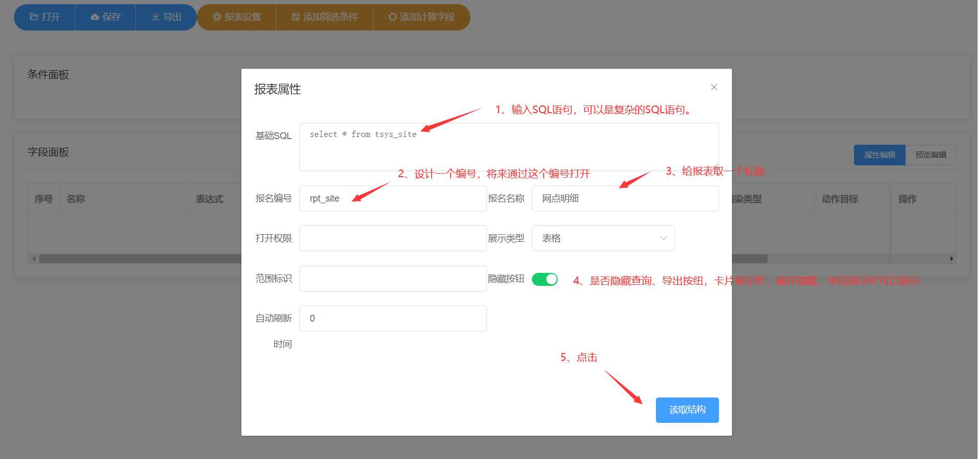Click the 保存 cloud upload icon
Image resolution: width=978 pixels, height=459 pixels.
[x=95, y=17]
